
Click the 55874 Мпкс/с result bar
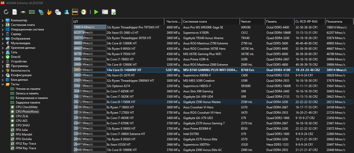coord(90,38)
